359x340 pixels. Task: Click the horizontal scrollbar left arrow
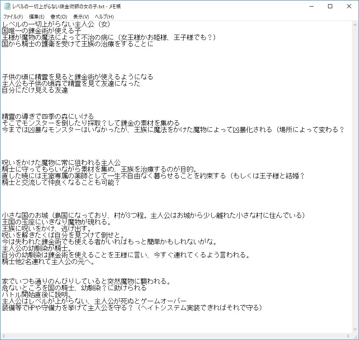(x=3, y=336)
